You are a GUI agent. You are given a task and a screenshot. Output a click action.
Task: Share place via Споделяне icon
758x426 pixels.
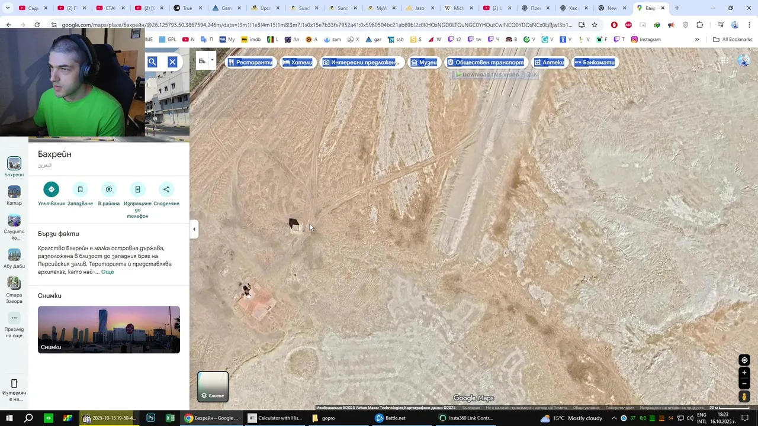coord(166,189)
